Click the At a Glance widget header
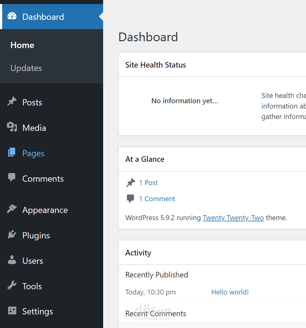The image size is (306, 328). (212, 159)
